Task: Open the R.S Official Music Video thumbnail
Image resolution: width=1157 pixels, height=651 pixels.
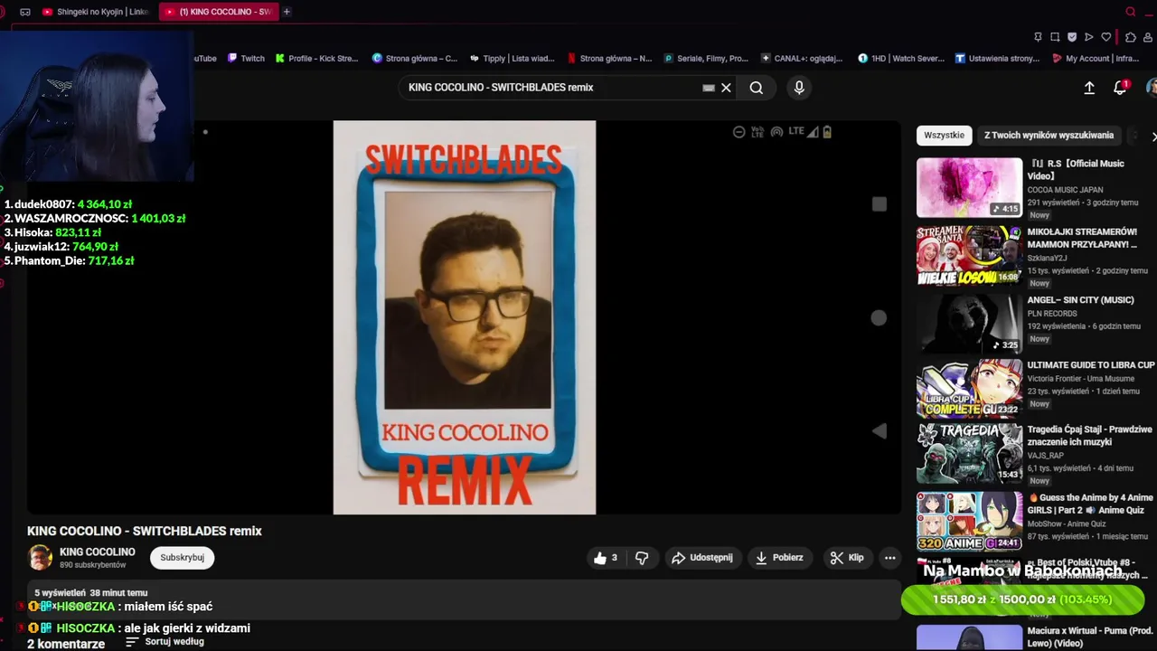Action: click(x=969, y=188)
